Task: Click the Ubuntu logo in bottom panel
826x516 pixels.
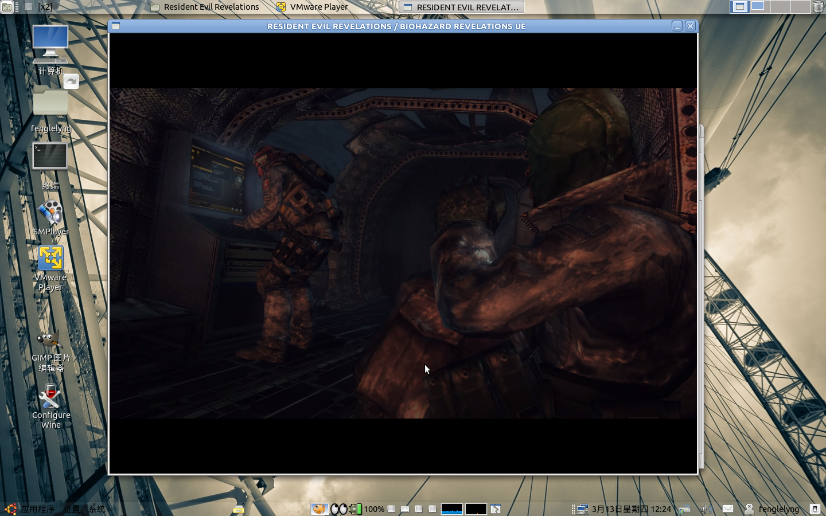Action: [x=10, y=509]
